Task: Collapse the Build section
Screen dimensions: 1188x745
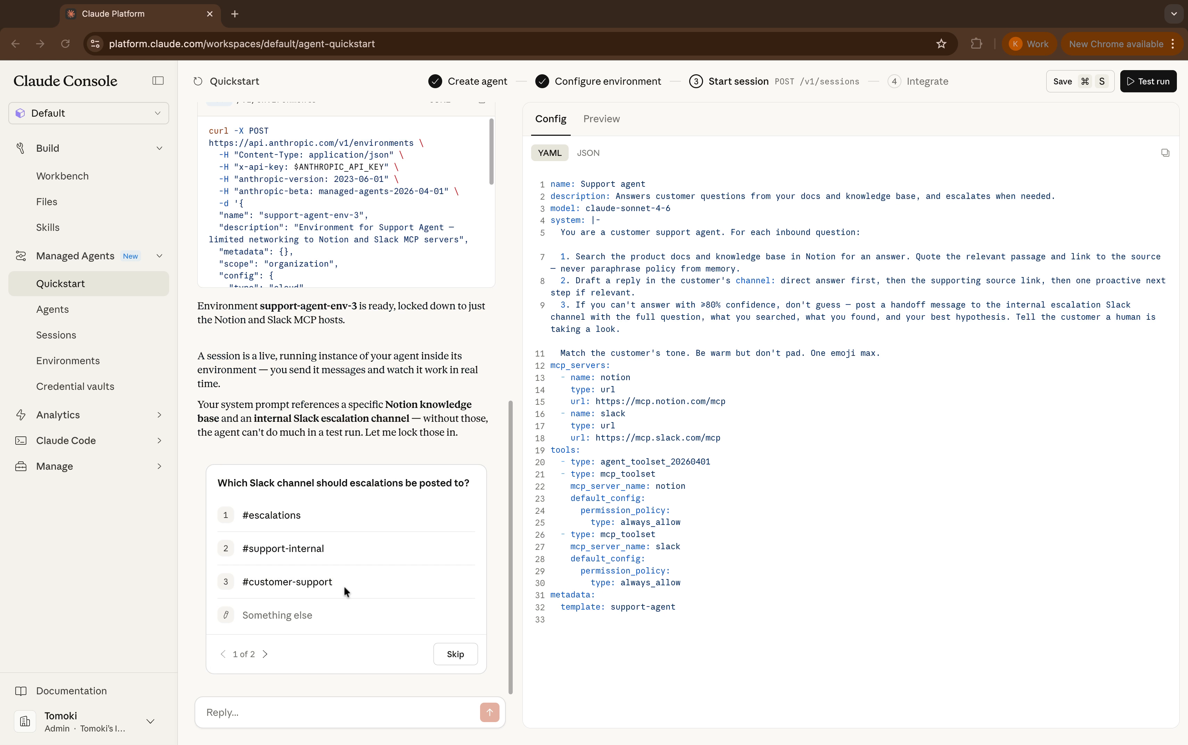Action: pos(159,148)
